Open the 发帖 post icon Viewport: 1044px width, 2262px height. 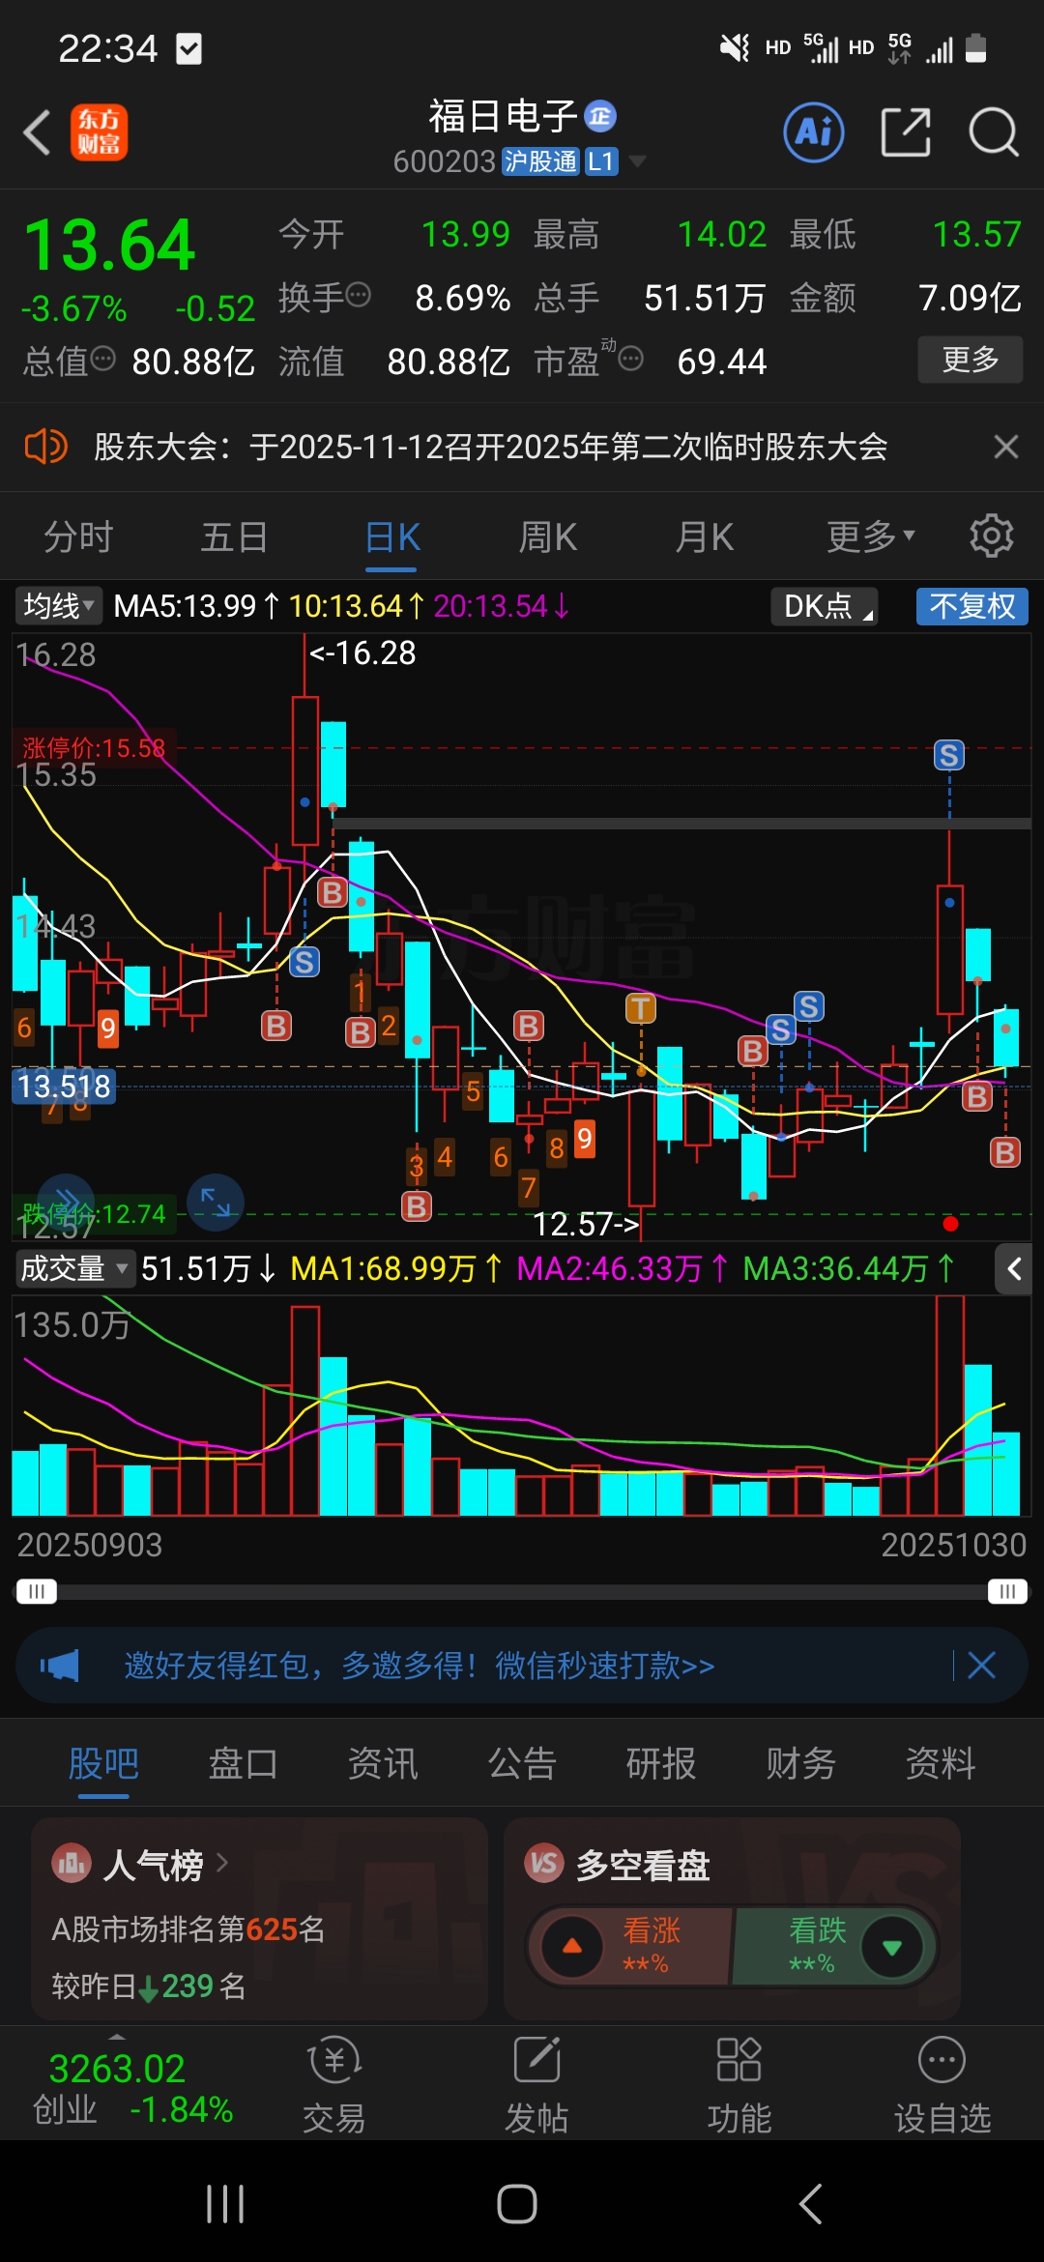point(536,2083)
